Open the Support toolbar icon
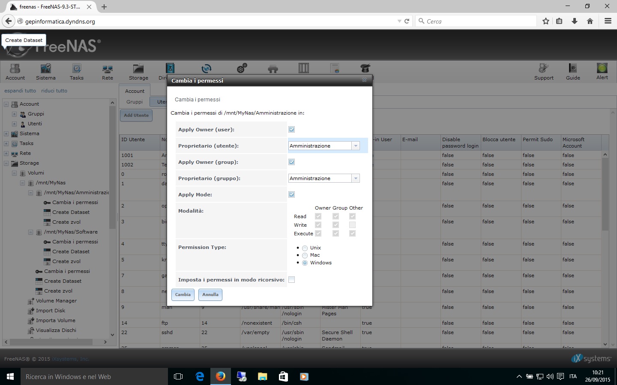 (544, 72)
